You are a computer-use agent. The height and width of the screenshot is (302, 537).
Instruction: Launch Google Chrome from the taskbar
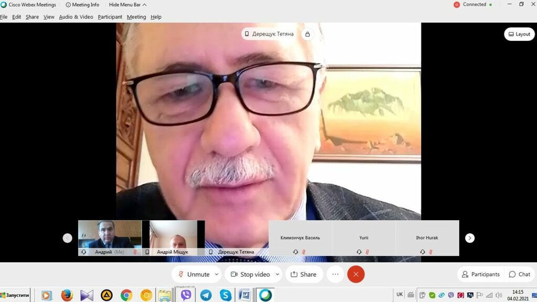pos(126,295)
